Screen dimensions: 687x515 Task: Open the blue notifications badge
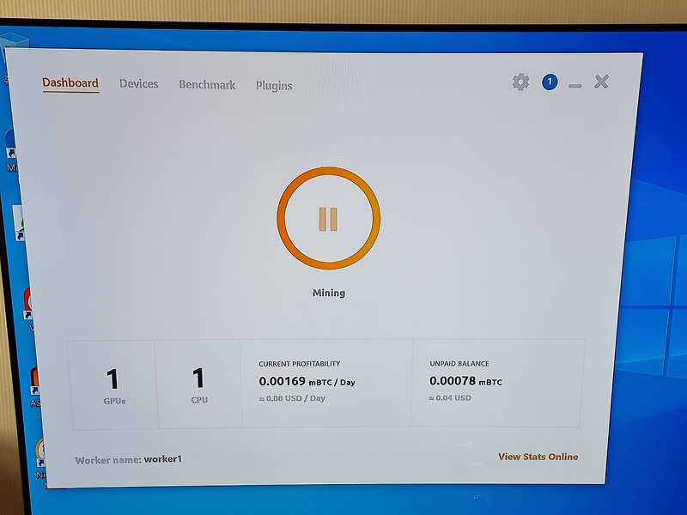coord(550,82)
